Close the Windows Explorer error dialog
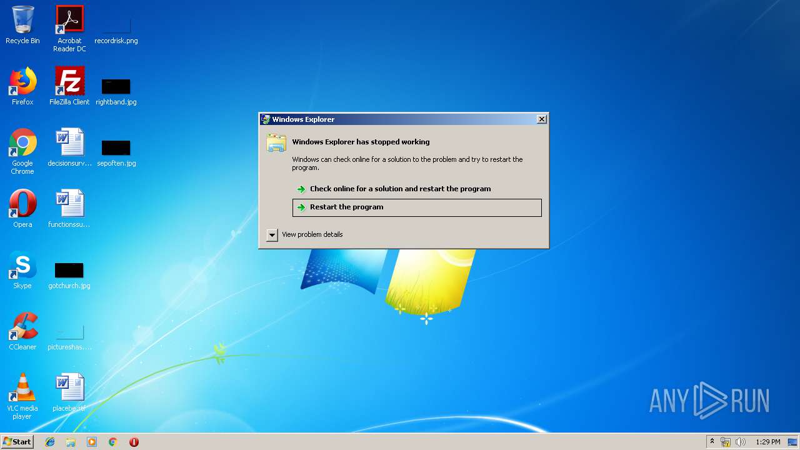800x450 pixels. click(x=542, y=119)
